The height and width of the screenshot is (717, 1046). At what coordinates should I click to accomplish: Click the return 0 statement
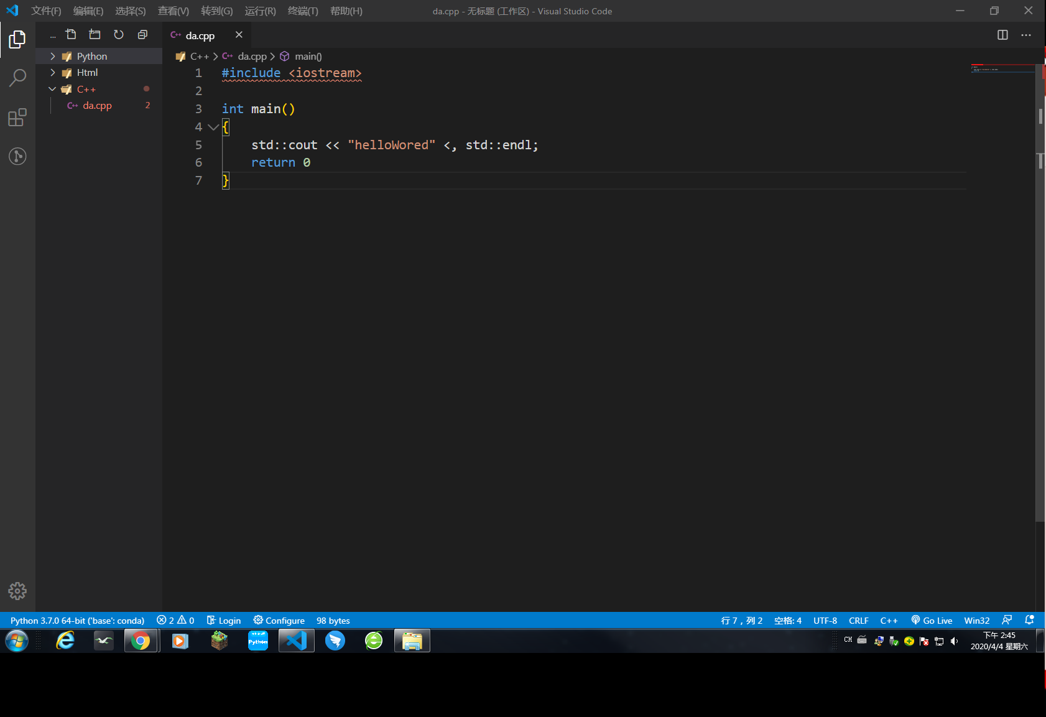click(281, 162)
